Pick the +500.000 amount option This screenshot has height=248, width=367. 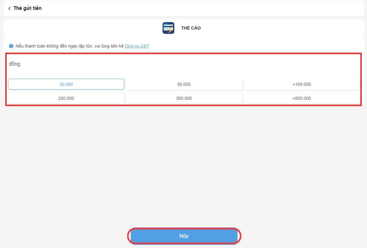point(302,98)
